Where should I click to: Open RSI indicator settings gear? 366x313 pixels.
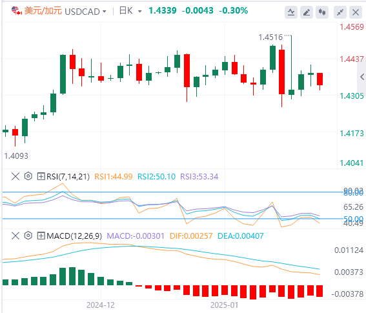tap(28, 176)
